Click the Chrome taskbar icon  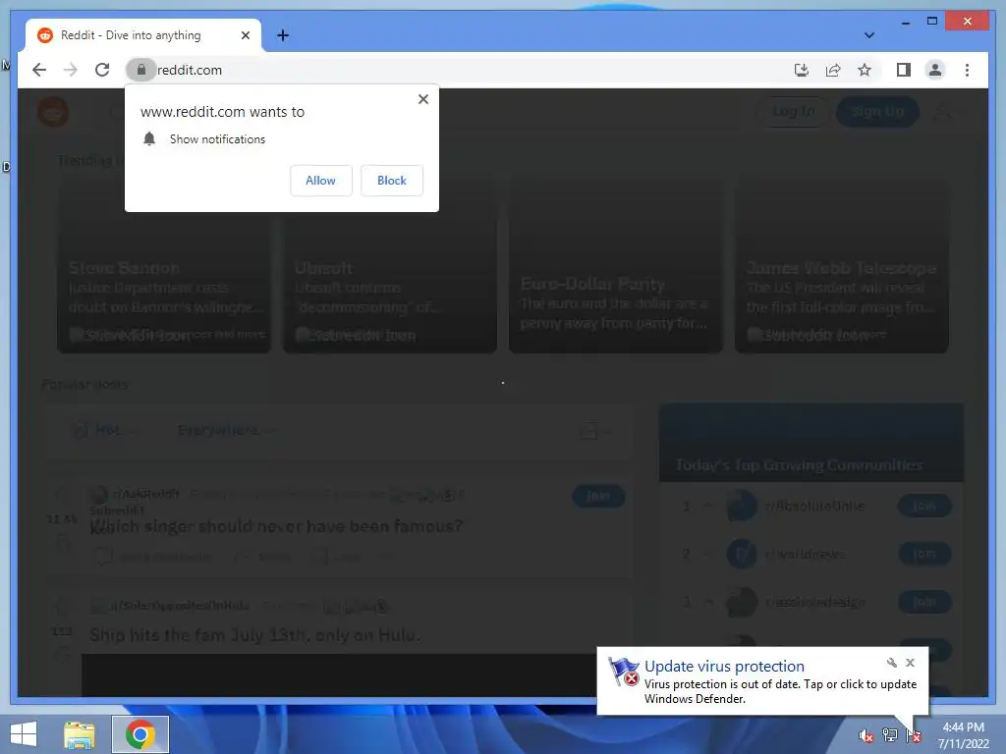(x=140, y=734)
